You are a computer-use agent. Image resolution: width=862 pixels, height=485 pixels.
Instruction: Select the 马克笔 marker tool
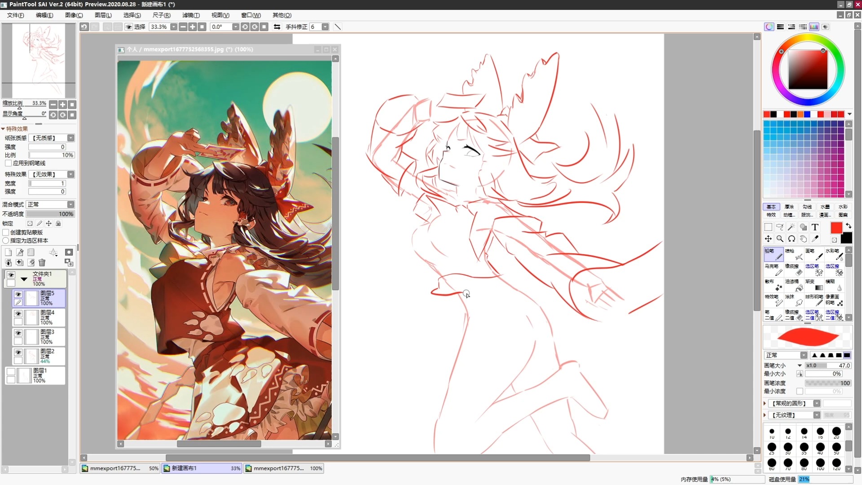click(774, 269)
